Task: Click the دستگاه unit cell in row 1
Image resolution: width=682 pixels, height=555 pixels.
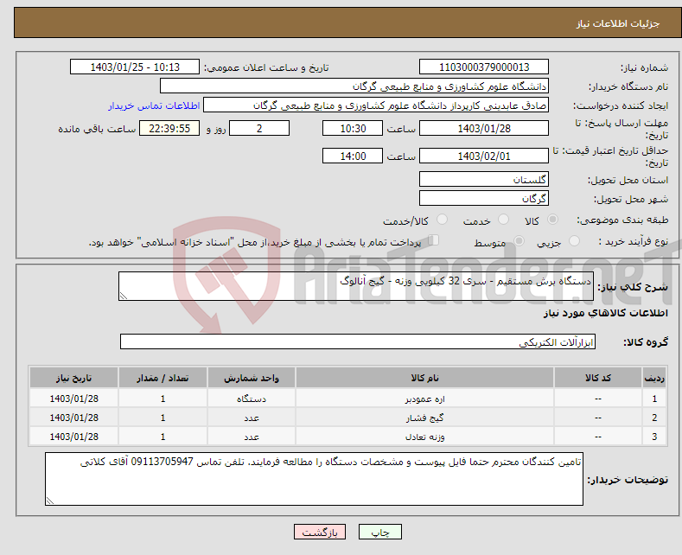Action: (x=252, y=399)
